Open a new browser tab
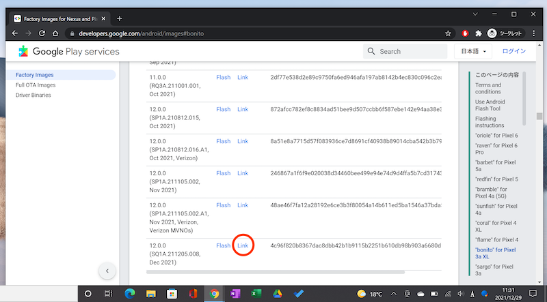Image resolution: width=547 pixels, height=302 pixels. tap(120, 18)
